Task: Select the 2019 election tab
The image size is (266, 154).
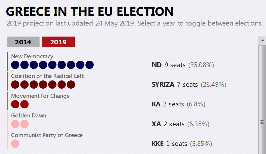Action: click(x=58, y=42)
